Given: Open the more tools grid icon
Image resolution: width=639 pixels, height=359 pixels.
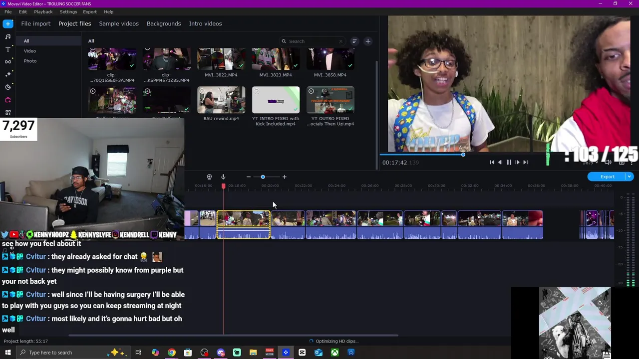Looking at the screenshot, I should tap(8, 113).
